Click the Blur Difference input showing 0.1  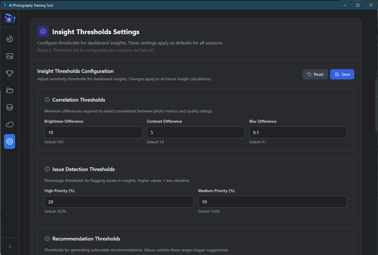pos(298,132)
